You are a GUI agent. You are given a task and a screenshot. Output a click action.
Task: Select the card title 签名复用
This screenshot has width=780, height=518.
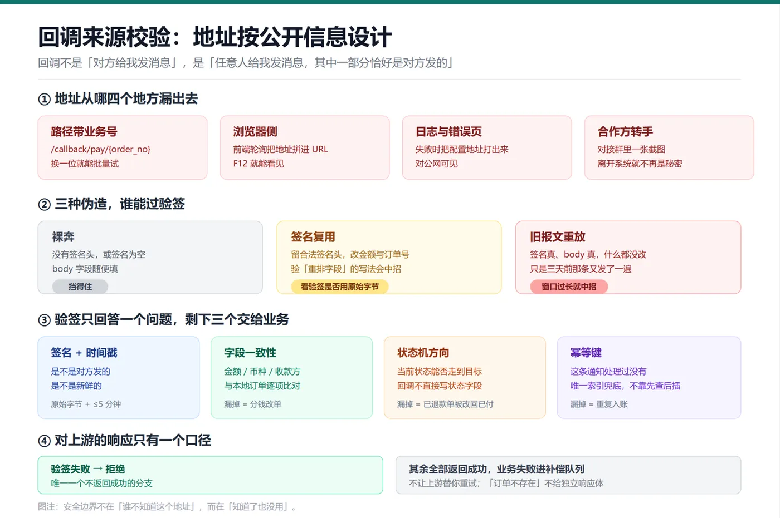pyautogui.click(x=313, y=237)
